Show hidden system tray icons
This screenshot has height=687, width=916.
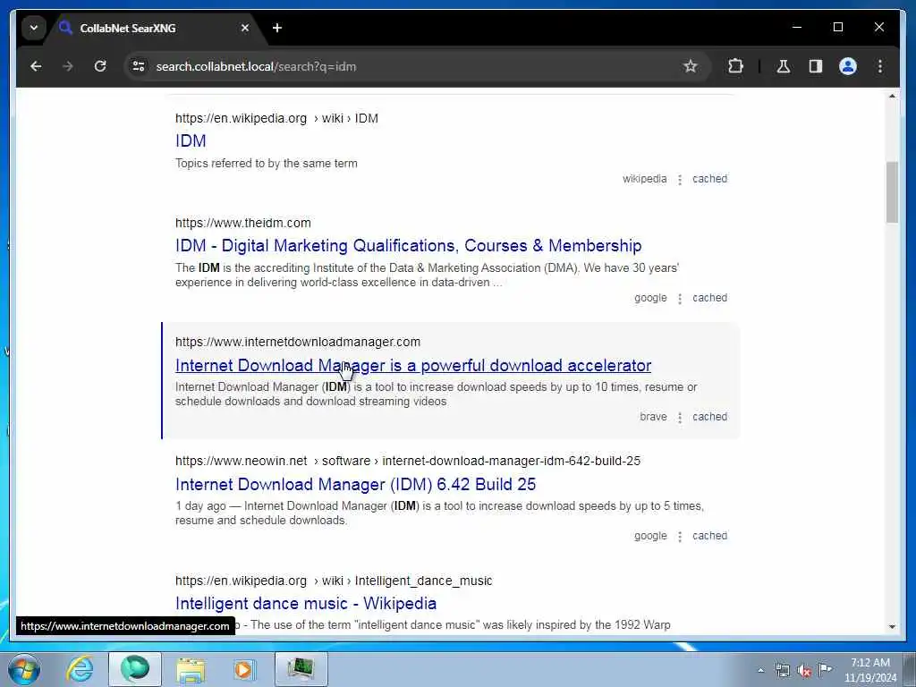(x=760, y=671)
